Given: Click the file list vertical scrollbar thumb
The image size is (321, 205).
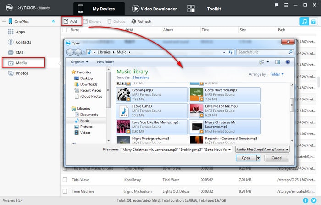Looking at the screenshot, I should pyautogui.click(x=292, y=105).
